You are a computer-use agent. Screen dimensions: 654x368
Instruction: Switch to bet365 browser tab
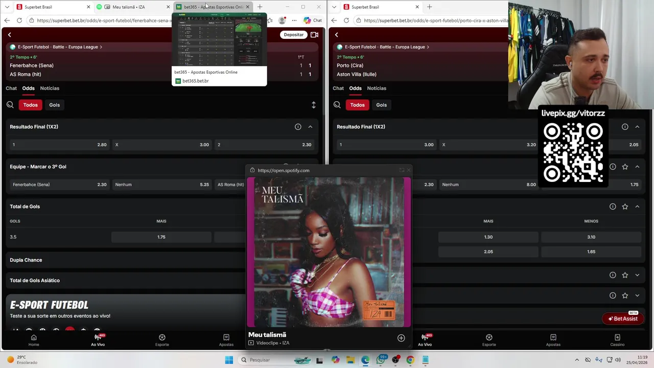213,7
